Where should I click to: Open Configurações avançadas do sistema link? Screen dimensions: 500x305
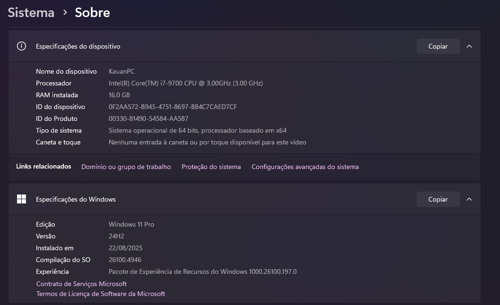coord(305,167)
